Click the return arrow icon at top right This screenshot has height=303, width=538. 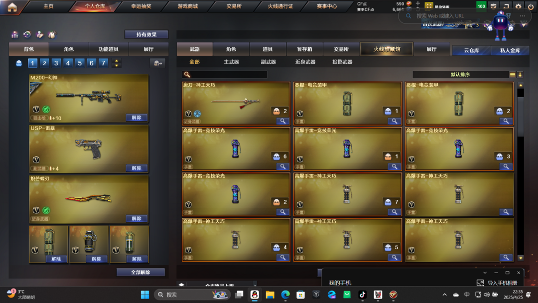[x=506, y=6]
